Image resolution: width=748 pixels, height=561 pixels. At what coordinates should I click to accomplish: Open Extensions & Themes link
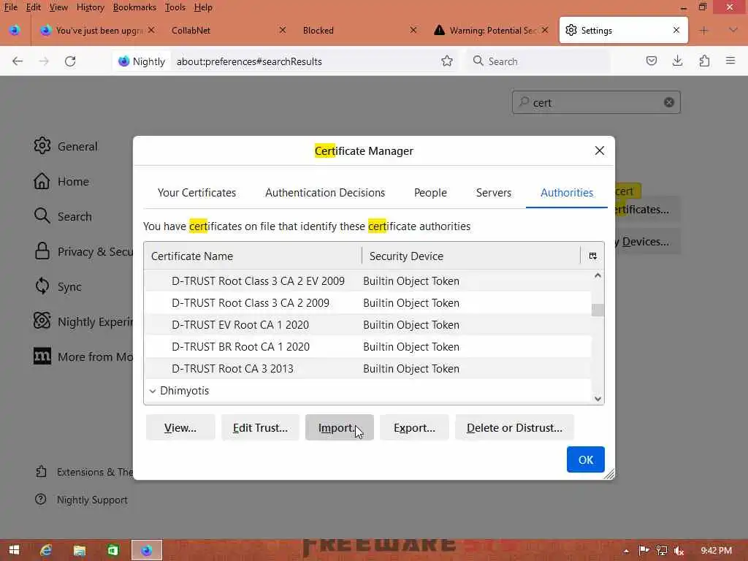point(84,472)
